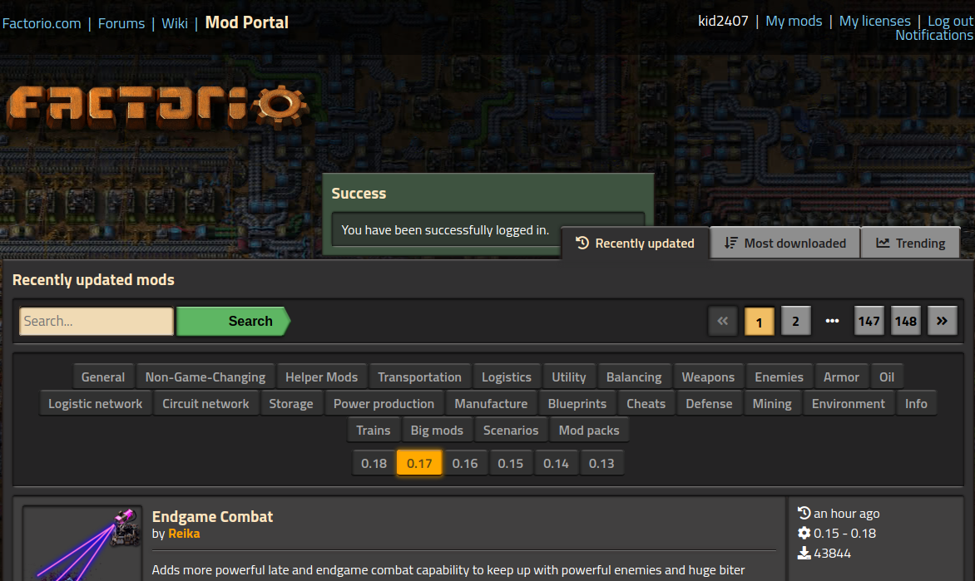Go to page 1

click(x=760, y=322)
